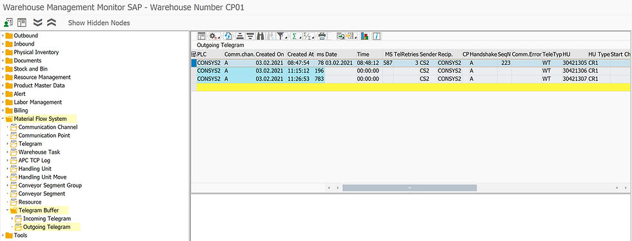Expand the Outbound folder arrow

[3, 36]
